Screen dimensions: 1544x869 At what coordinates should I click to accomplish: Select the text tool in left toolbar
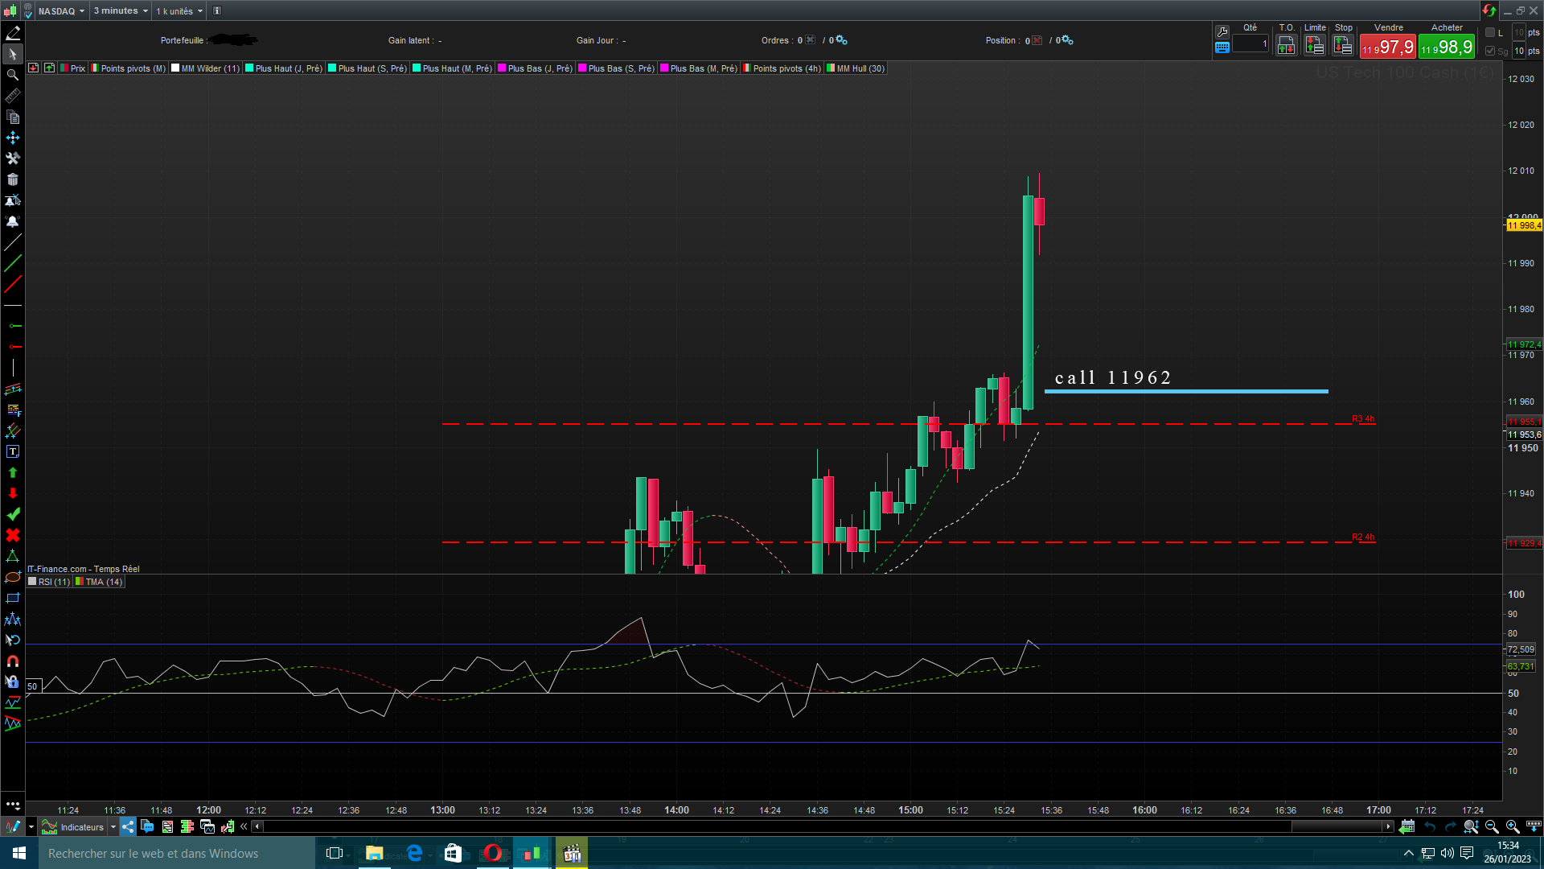coord(13,451)
